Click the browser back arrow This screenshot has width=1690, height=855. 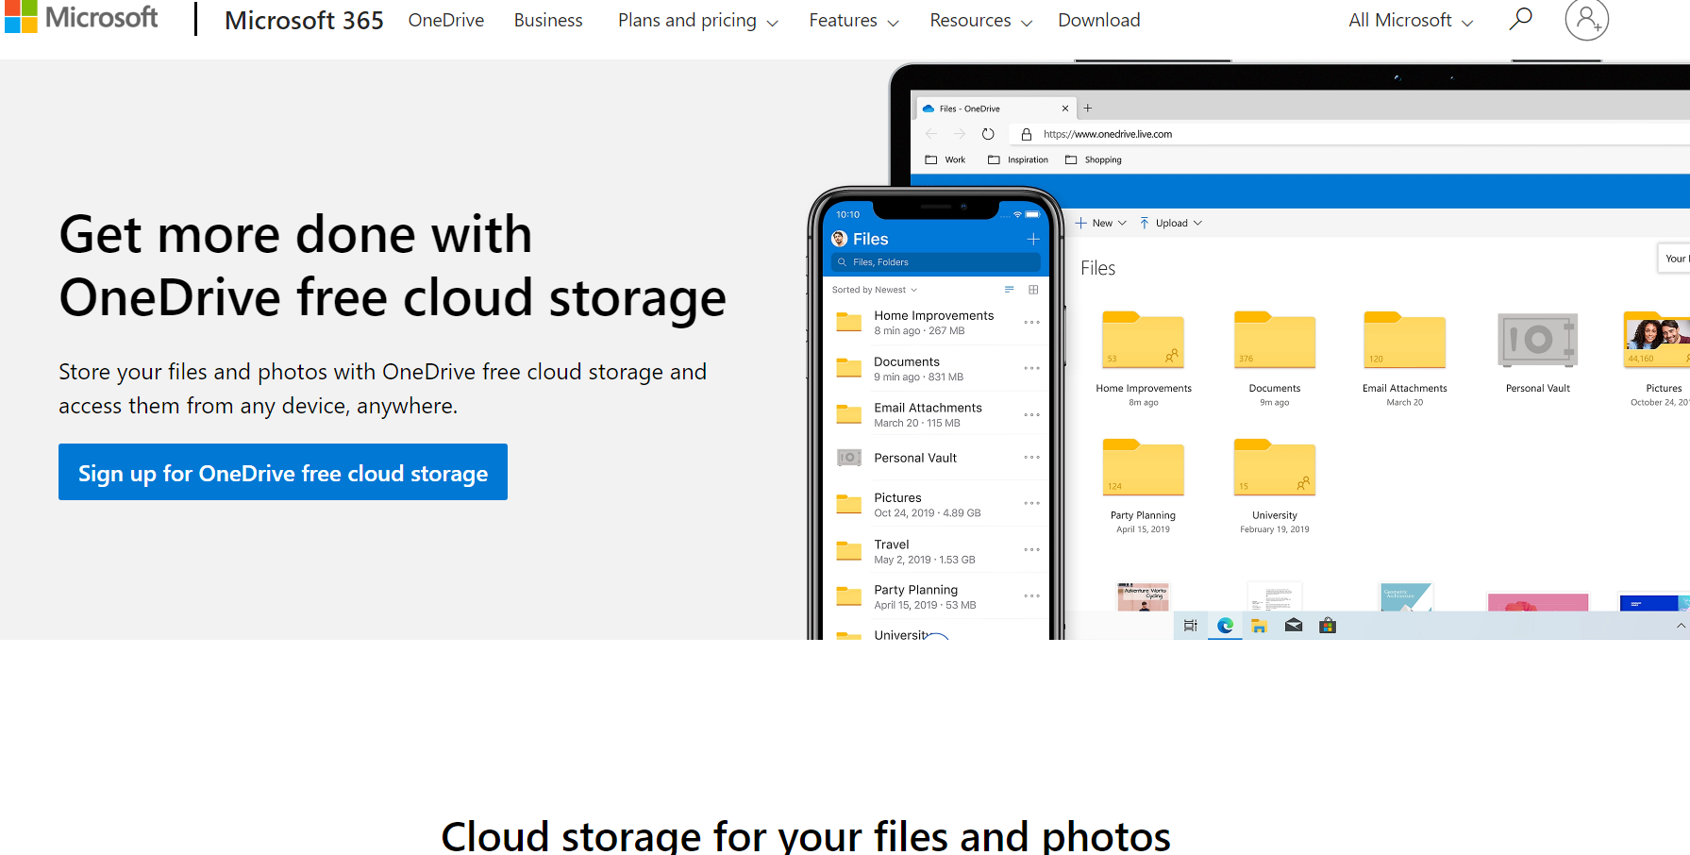point(931,134)
